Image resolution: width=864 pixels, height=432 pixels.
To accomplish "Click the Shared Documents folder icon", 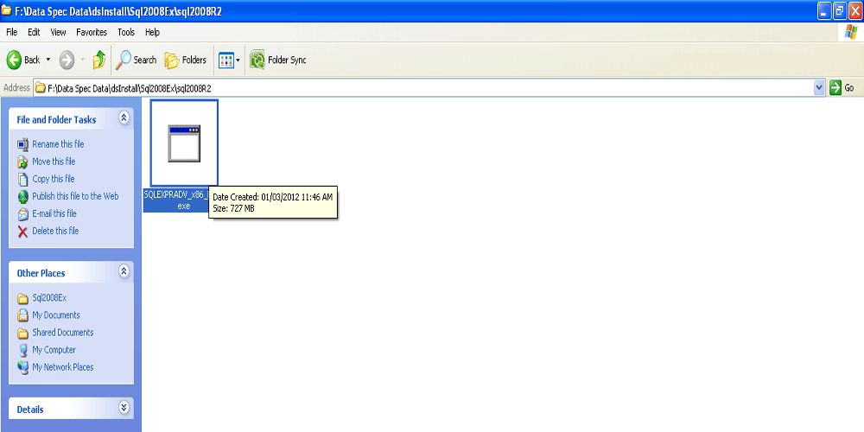I will point(22,333).
